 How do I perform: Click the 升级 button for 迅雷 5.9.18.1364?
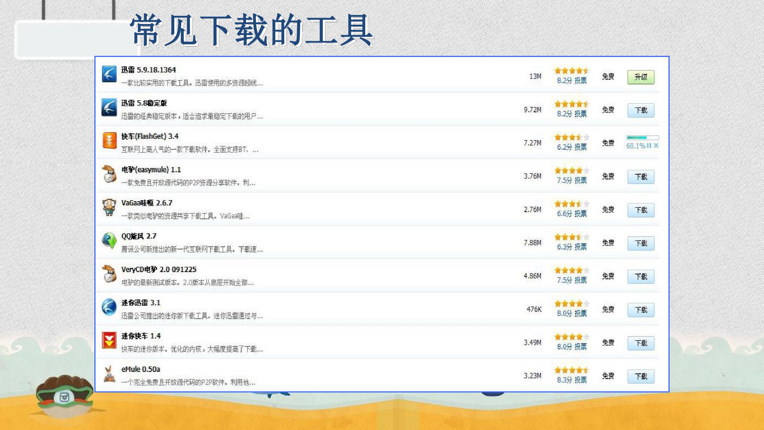pos(641,77)
